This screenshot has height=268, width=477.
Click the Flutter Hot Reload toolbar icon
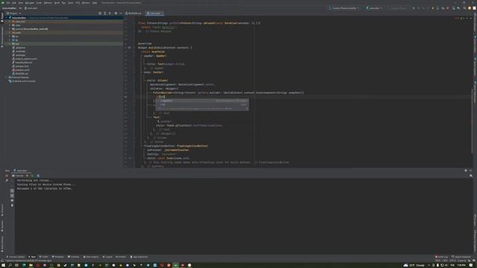[x=433, y=8]
